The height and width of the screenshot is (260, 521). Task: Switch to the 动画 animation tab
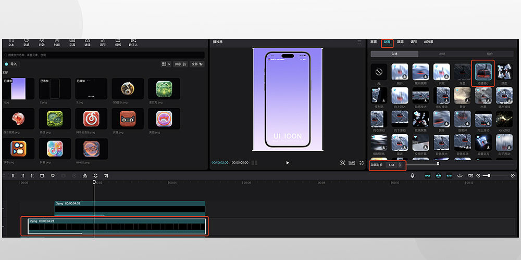point(387,42)
